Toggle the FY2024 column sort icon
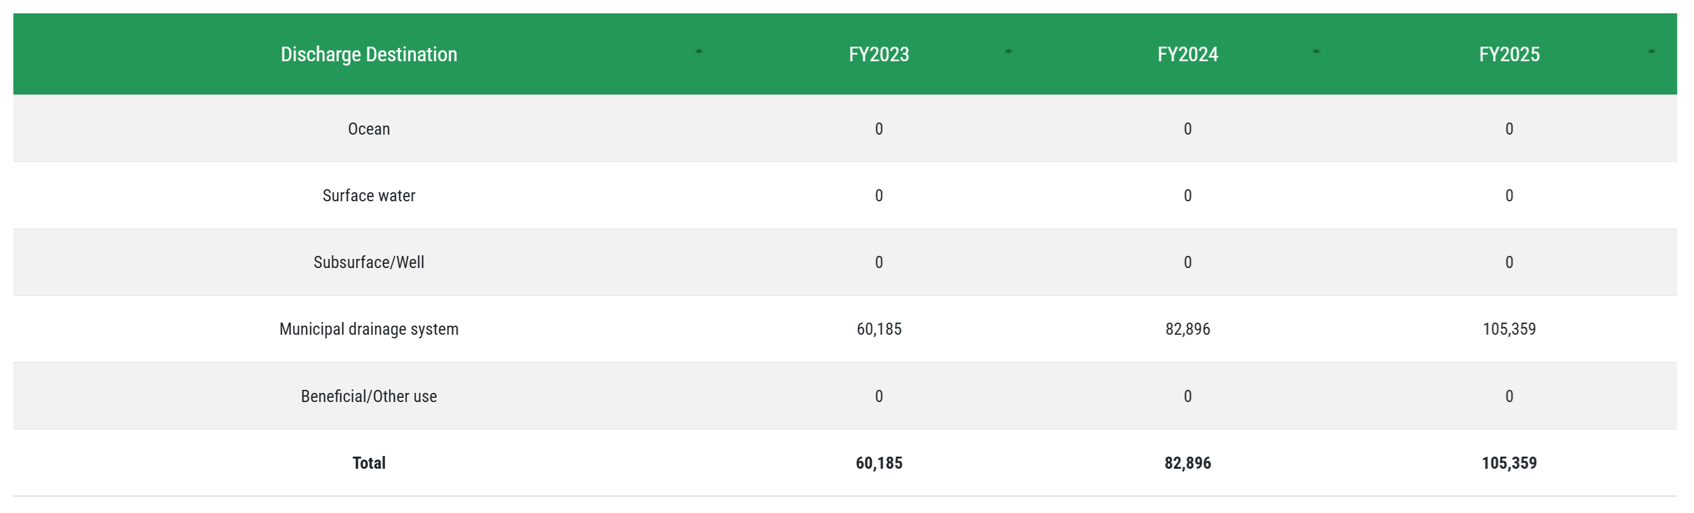 coord(1316,51)
